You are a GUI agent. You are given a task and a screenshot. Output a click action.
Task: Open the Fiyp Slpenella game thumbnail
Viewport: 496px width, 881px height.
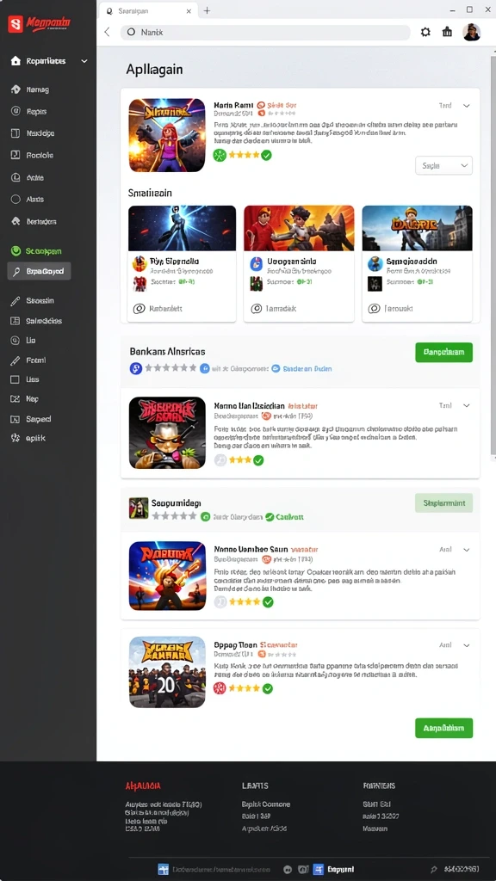pos(182,228)
